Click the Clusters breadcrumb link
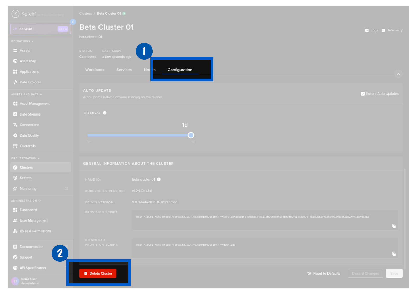The image size is (417, 294). (x=85, y=14)
